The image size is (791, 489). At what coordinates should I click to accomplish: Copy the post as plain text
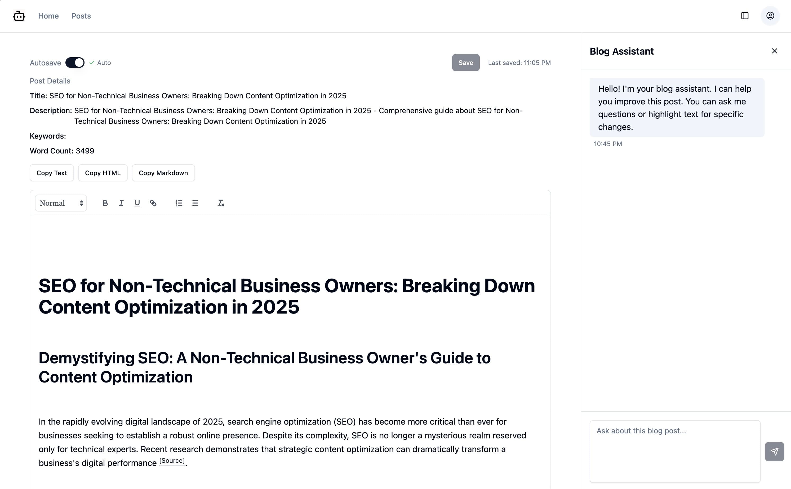point(52,173)
